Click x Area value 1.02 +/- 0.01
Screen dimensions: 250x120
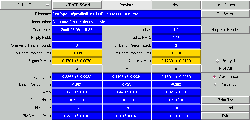(x=176, y=92)
